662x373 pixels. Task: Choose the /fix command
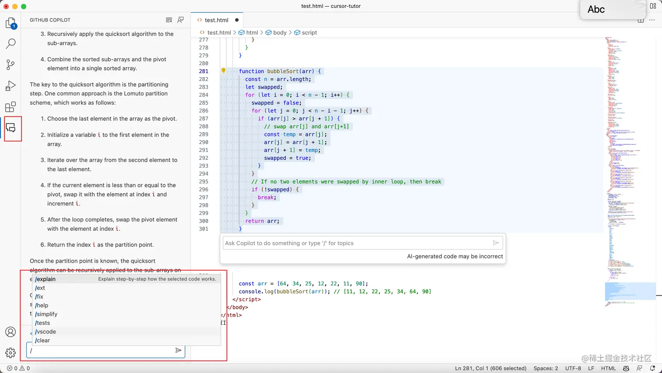click(x=127, y=296)
